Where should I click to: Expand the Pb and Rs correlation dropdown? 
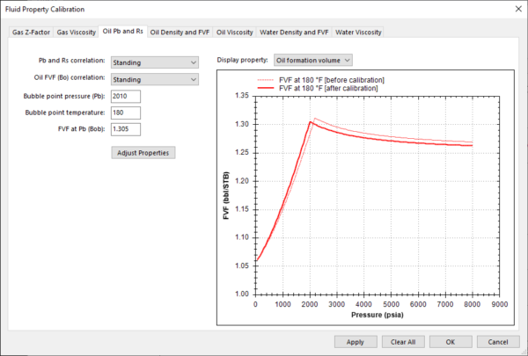155,62
